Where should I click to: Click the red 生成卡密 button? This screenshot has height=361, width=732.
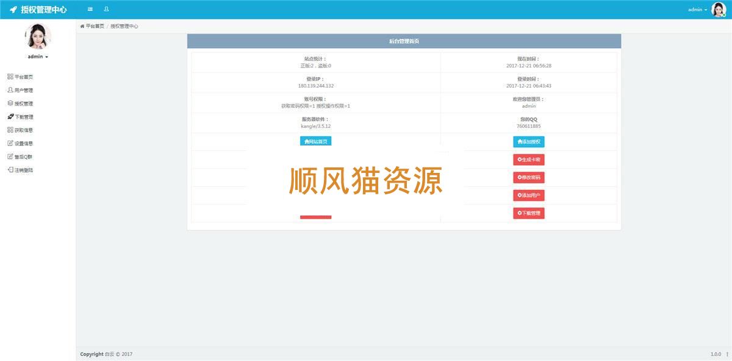pyautogui.click(x=528, y=159)
